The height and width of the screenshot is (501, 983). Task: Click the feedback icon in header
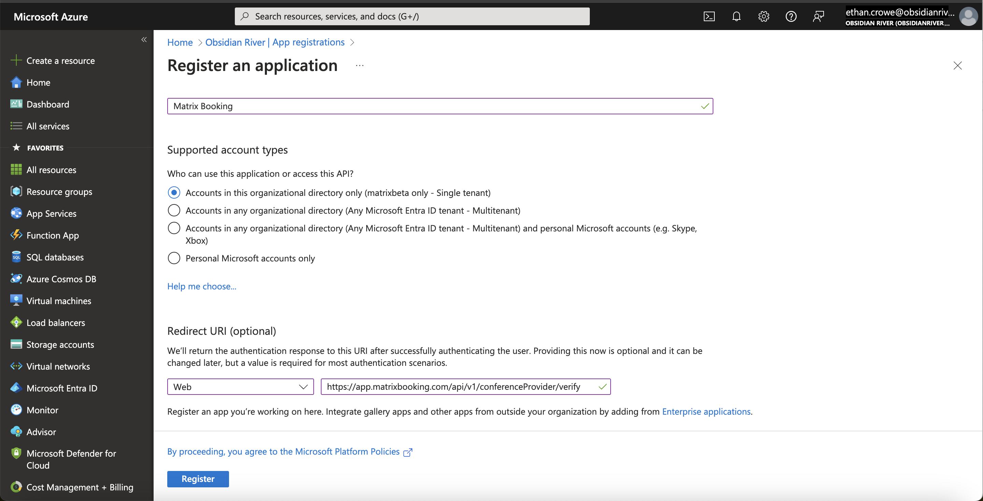click(818, 16)
